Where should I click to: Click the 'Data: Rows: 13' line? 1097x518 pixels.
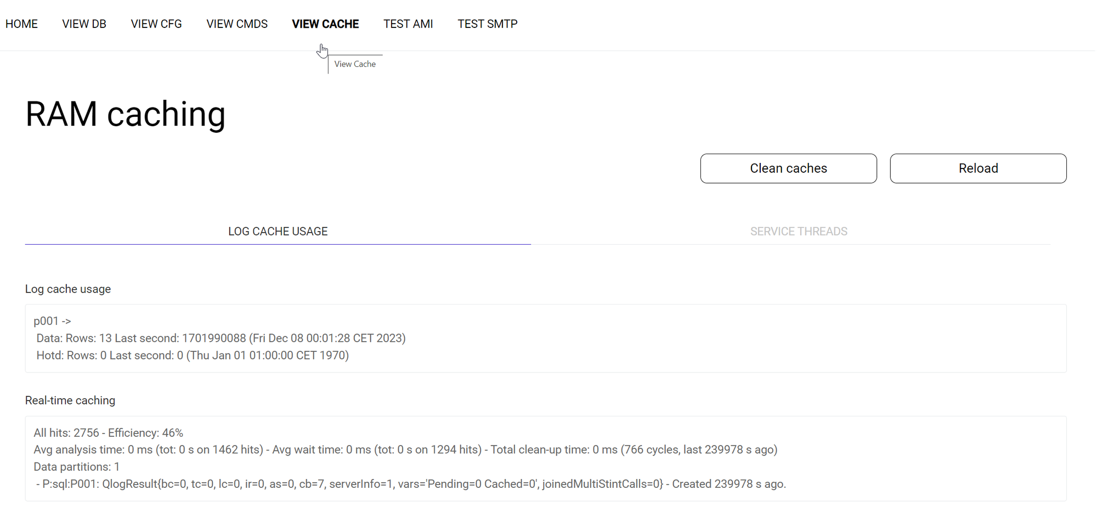pyautogui.click(x=220, y=338)
